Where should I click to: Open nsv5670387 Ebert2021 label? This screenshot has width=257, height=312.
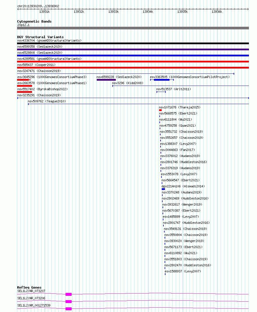[181, 211]
